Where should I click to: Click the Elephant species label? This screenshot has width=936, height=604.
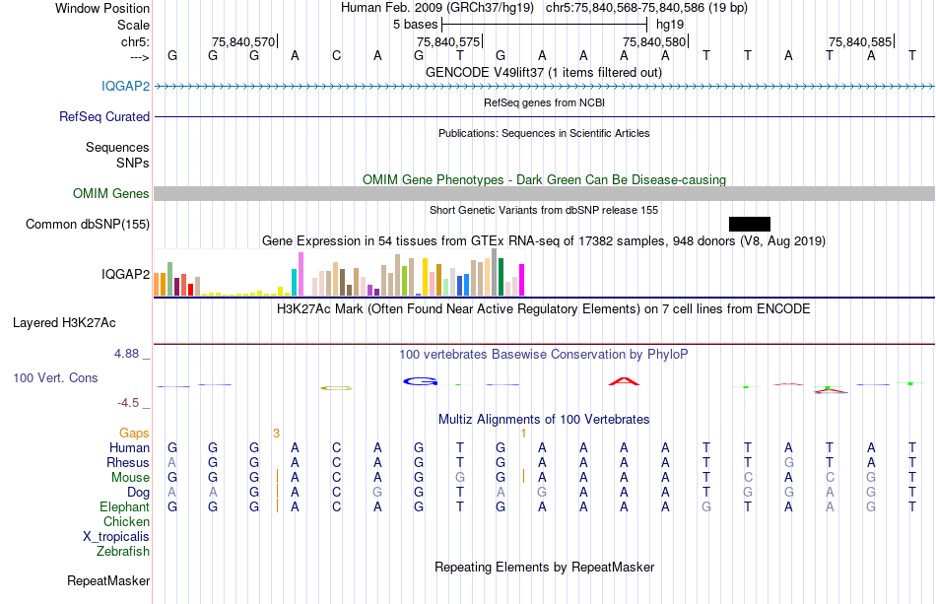click(124, 507)
